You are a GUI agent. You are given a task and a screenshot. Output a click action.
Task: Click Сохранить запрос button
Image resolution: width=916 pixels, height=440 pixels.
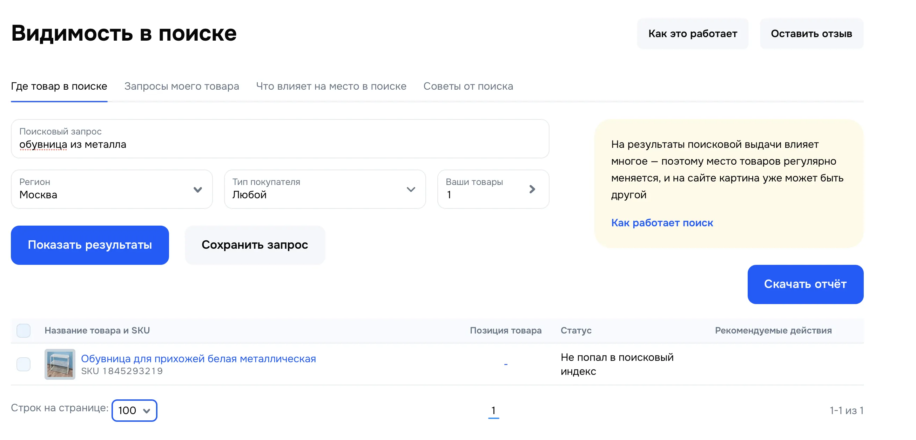(x=255, y=245)
